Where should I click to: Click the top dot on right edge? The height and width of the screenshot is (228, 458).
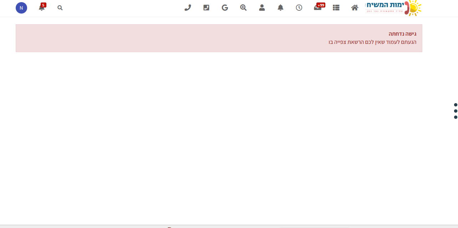pyautogui.click(x=456, y=105)
